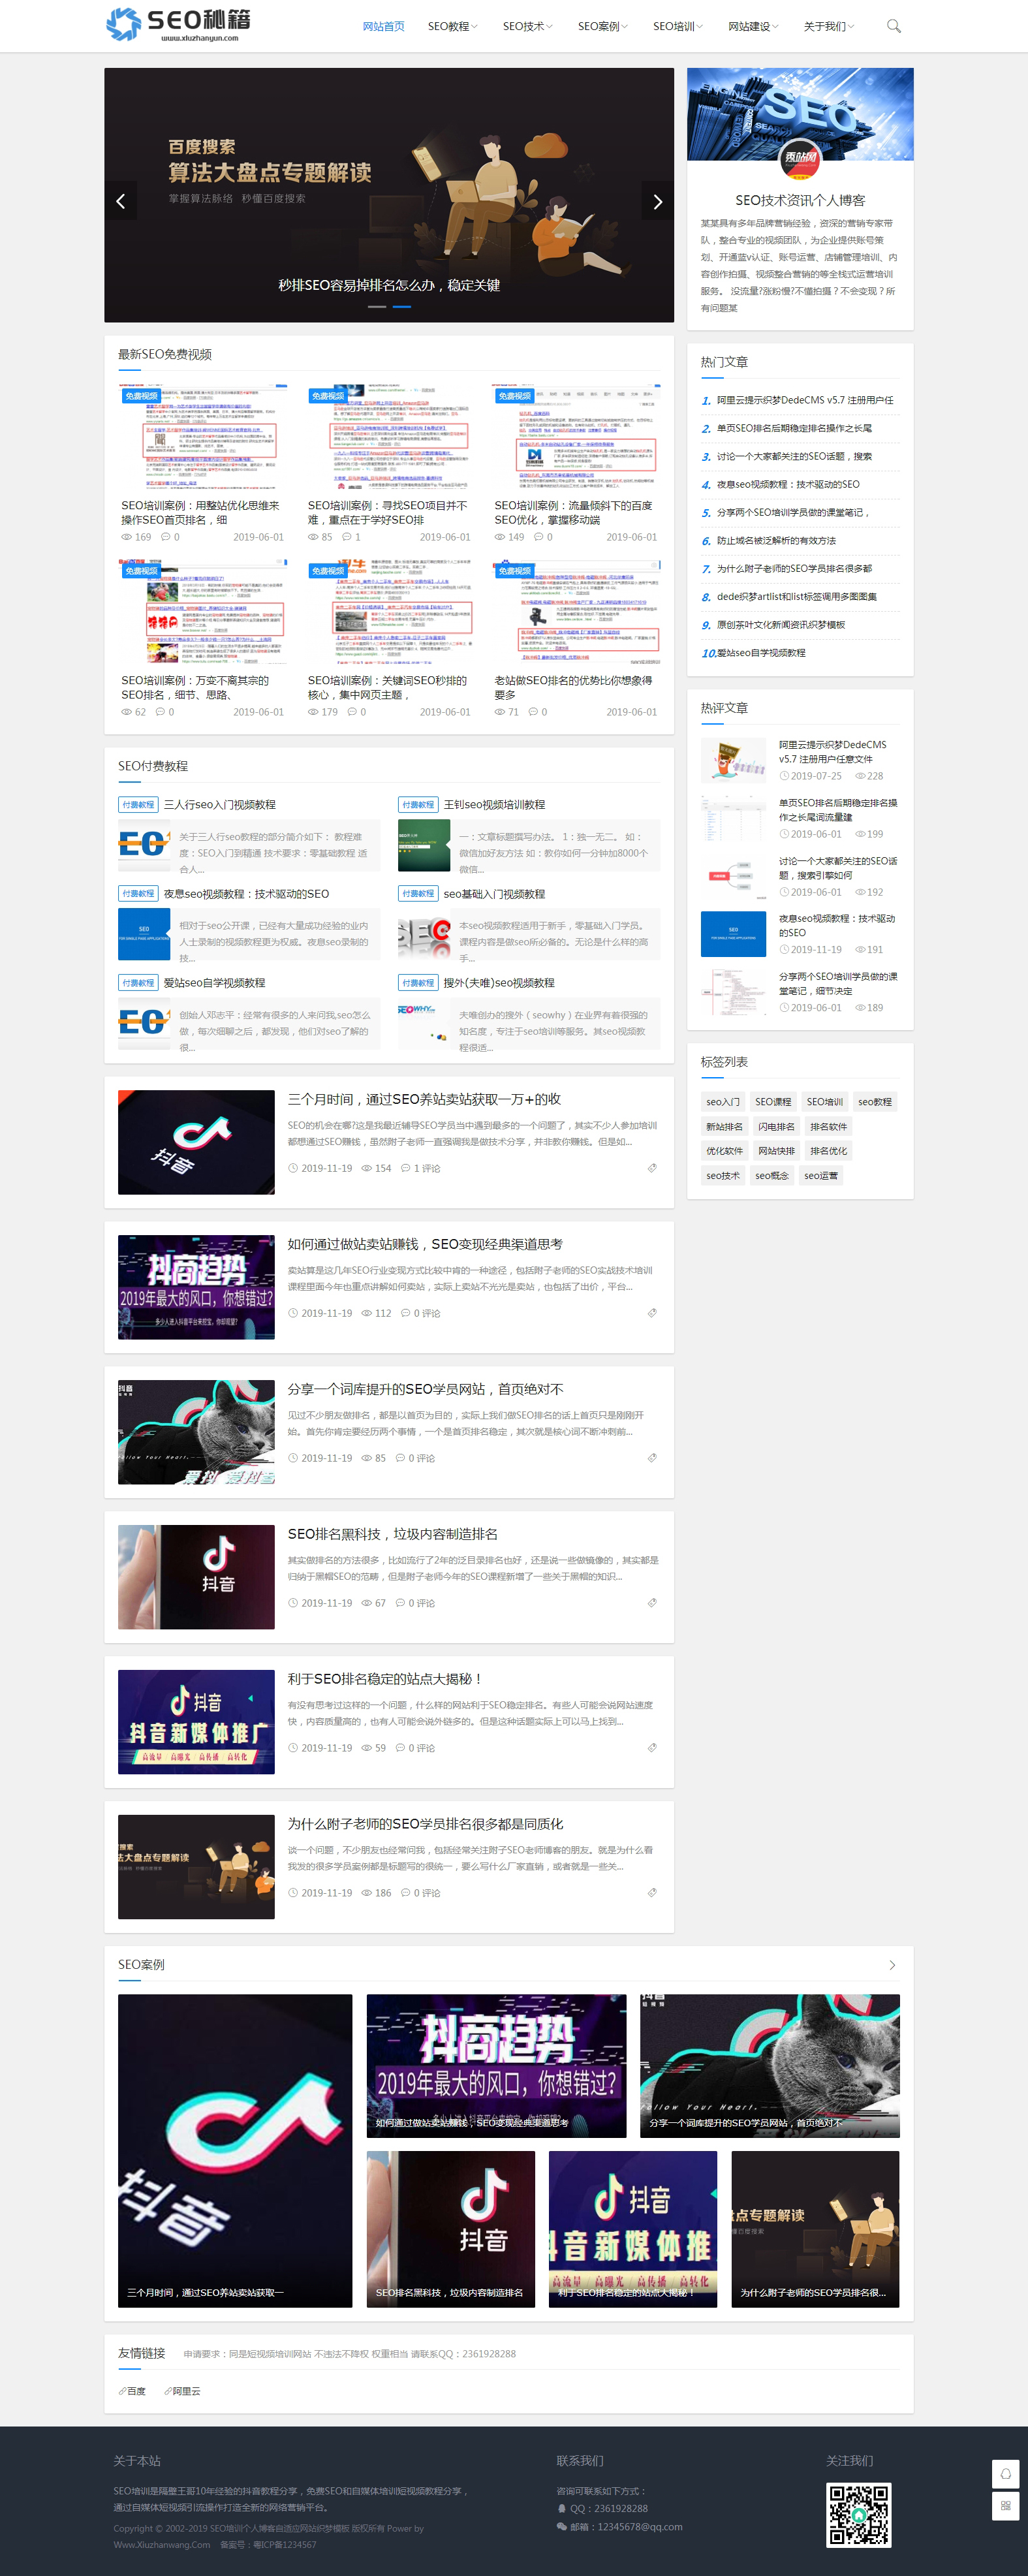Select the seo入门 tag

(723, 1101)
